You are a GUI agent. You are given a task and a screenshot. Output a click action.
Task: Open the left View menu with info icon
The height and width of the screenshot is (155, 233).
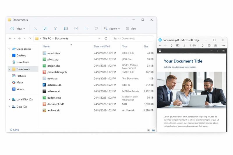coord(17,28)
